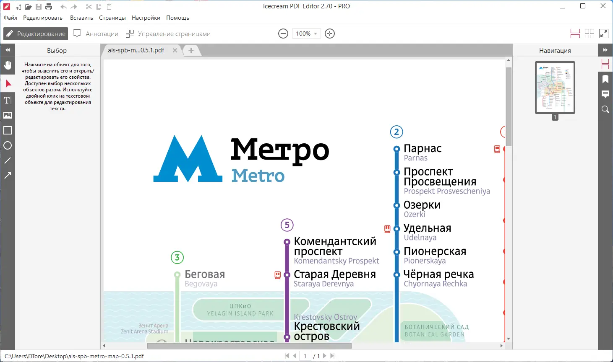This screenshot has width=613, height=362.
Task: Collapse the Навигация panel
Action: [605, 50]
